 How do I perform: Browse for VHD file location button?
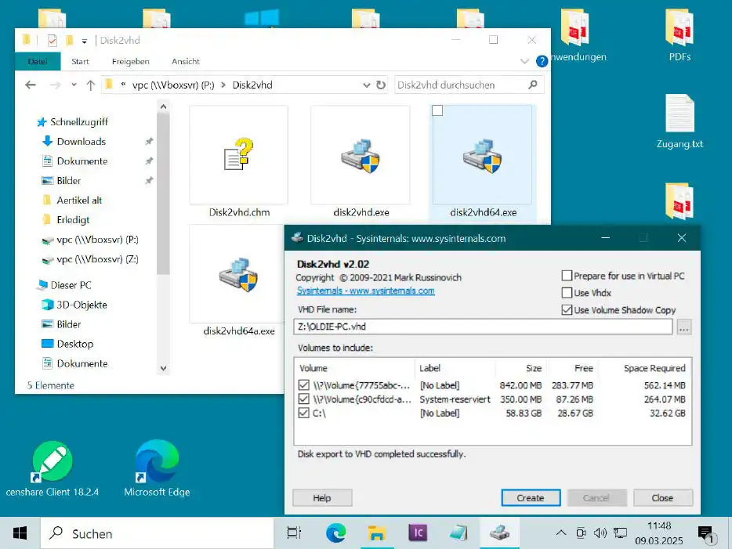pos(684,327)
